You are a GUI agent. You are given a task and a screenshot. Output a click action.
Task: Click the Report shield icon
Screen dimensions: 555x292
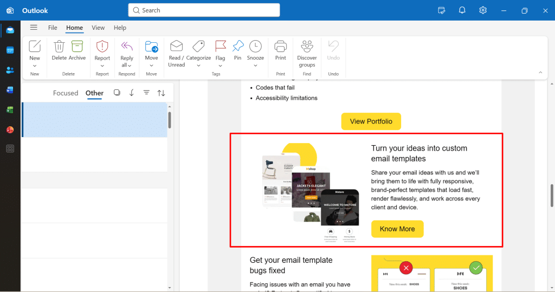102,47
